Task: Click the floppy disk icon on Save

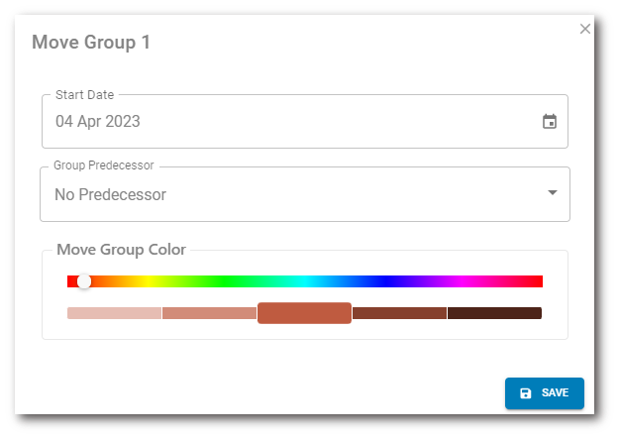Action: (526, 393)
